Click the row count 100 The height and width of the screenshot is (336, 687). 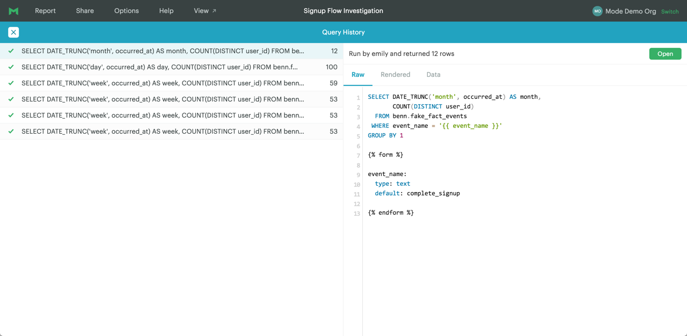click(332, 67)
